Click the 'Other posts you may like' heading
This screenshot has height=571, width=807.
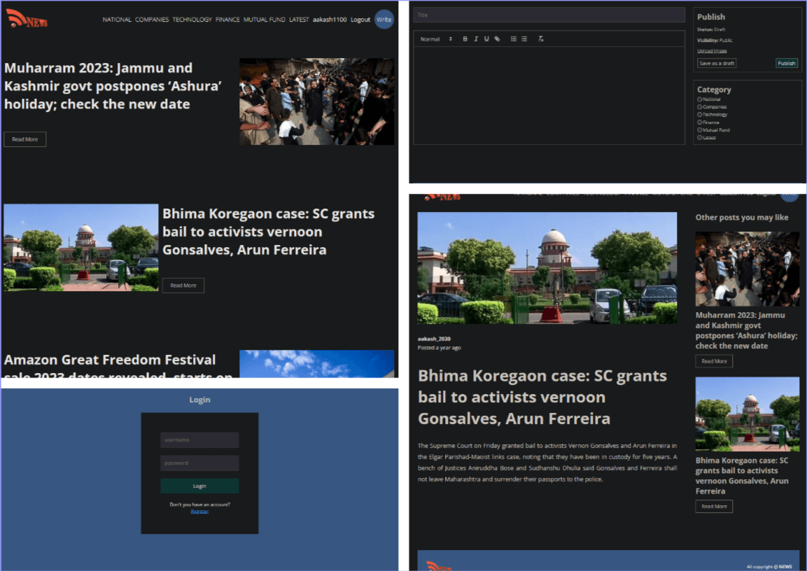coord(742,218)
